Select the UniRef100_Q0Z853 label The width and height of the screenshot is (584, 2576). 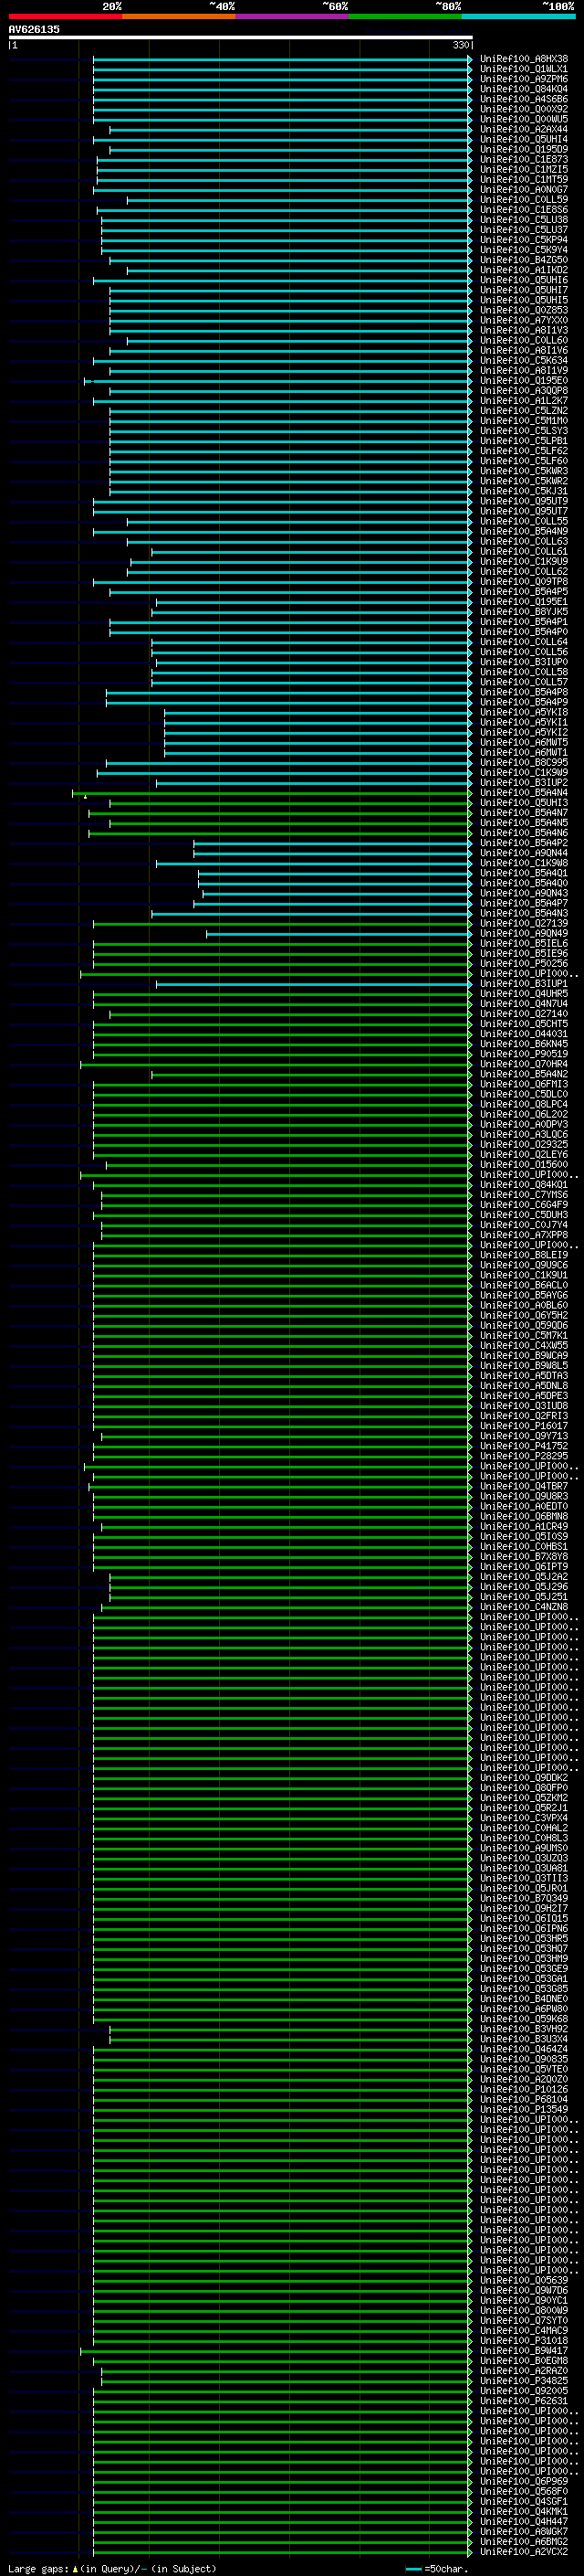click(x=524, y=310)
